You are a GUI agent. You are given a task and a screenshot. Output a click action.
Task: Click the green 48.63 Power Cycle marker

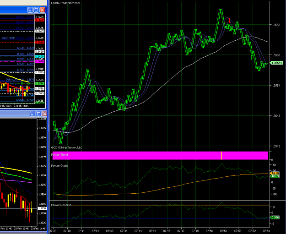pyautogui.click(x=275, y=176)
